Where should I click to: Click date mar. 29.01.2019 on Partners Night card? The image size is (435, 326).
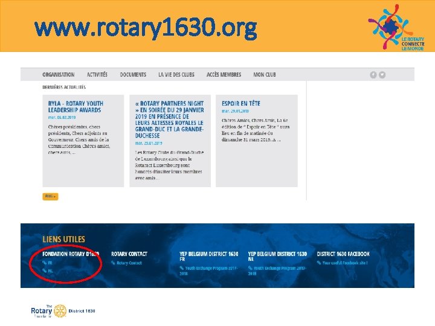(x=149, y=143)
